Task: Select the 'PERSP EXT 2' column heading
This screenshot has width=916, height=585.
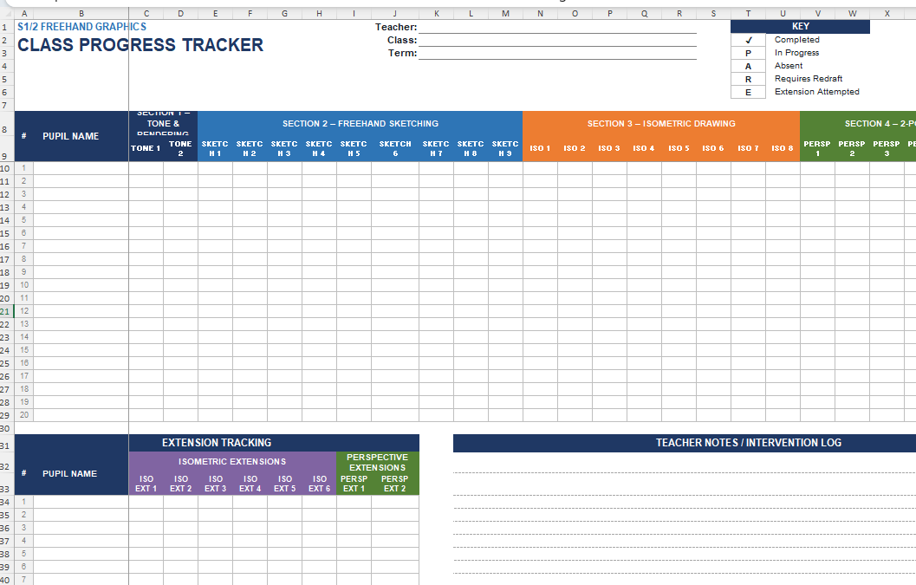Action: (x=395, y=484)
